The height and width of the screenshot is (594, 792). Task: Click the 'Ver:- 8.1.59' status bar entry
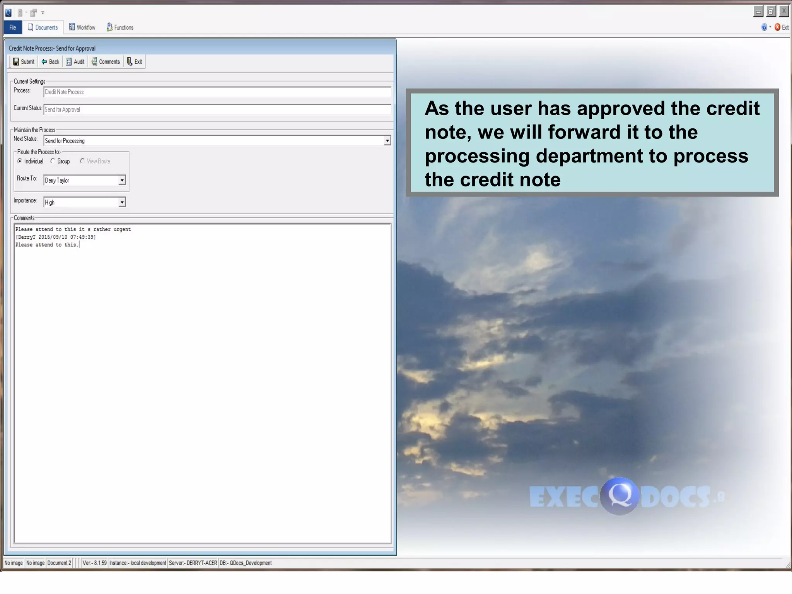(94, 563)
